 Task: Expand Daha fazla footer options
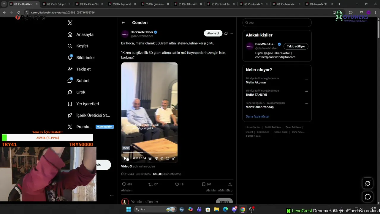(298, 132)
